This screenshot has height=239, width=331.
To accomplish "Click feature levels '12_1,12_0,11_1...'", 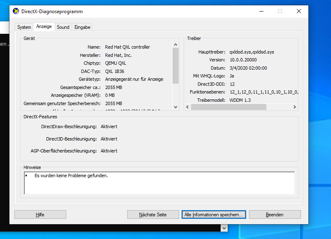I will [x=264, y=92].
